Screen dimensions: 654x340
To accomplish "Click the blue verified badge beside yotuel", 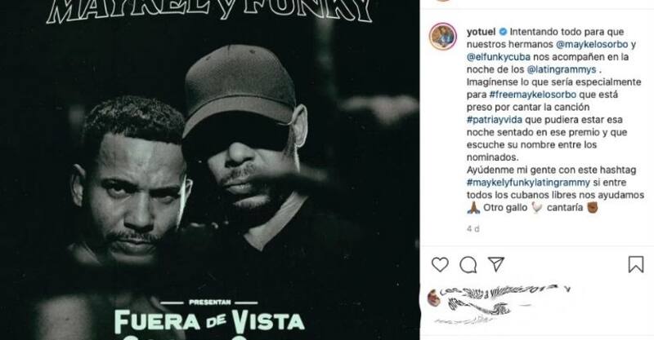I will (x=503, y=32).
